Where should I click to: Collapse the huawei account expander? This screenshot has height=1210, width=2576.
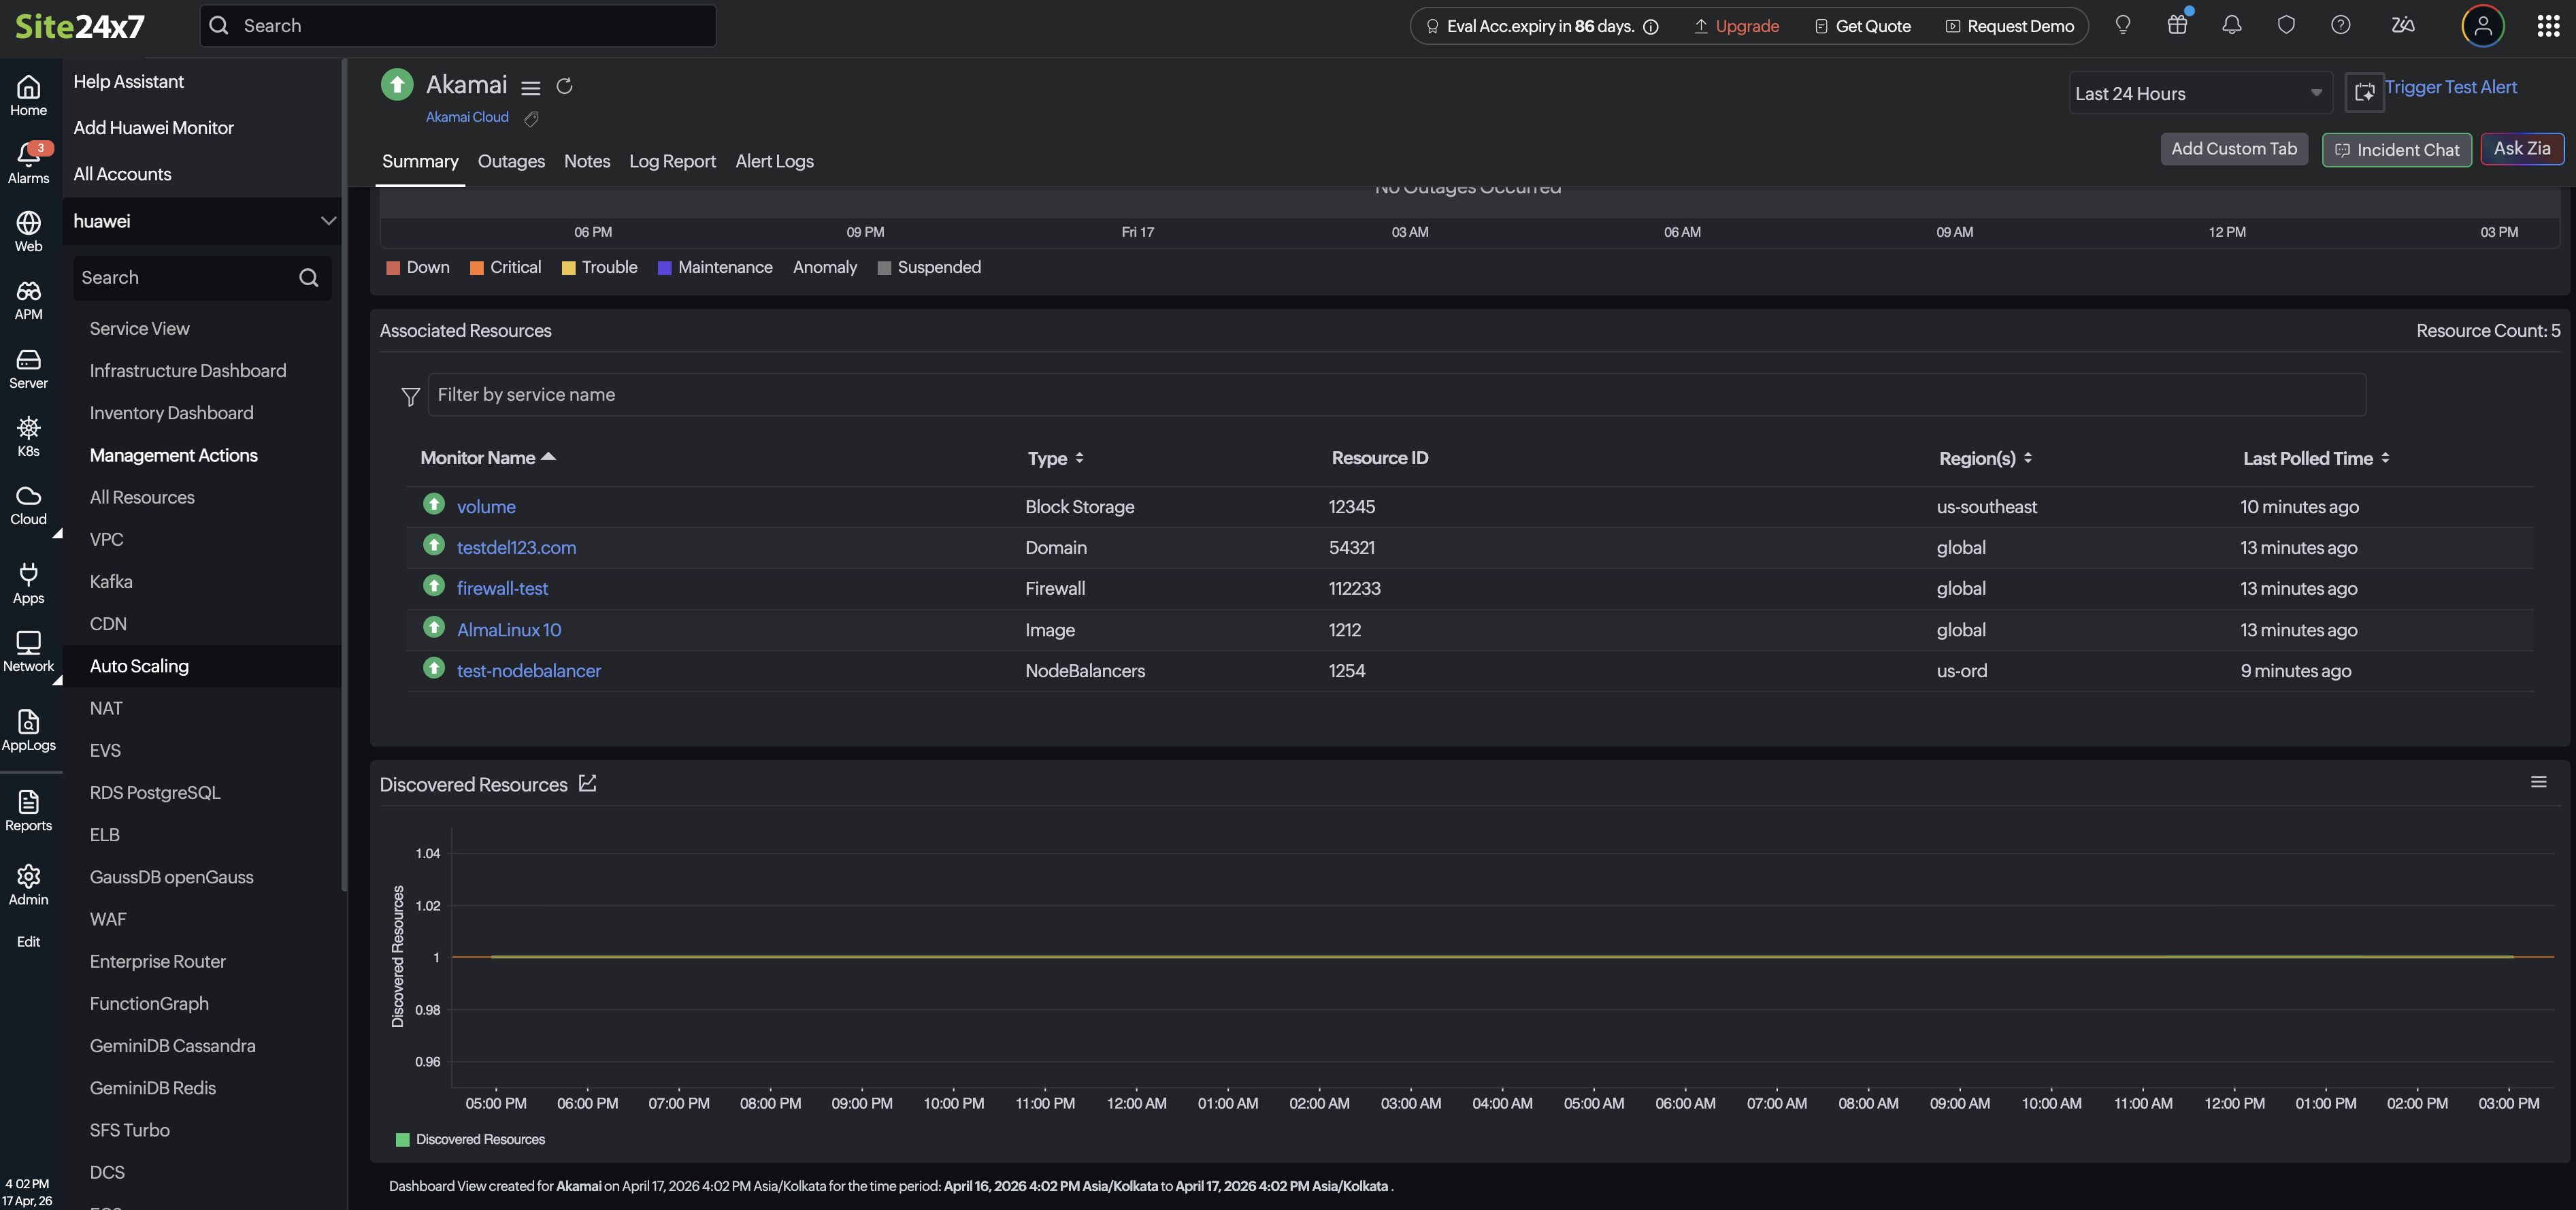[x=328, y=221]
